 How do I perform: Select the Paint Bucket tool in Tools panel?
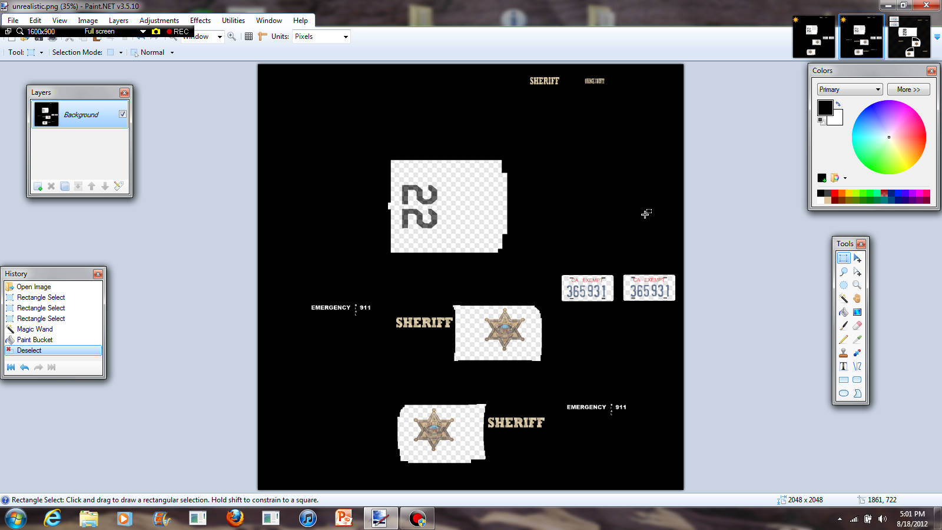coord(844,312)
